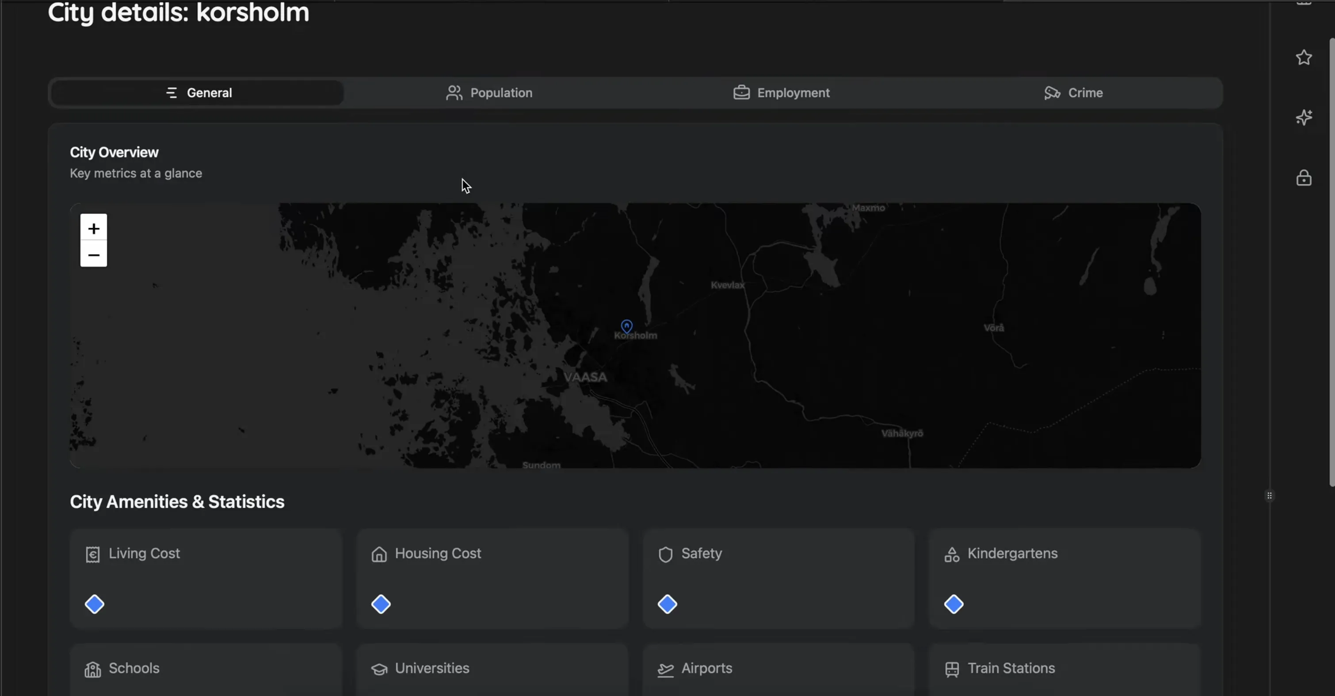Screen dimensions: 1335x696
Task: Click the sparkles icon in right sidebar
Action: pyautogui.click(x=1304, y=117)
